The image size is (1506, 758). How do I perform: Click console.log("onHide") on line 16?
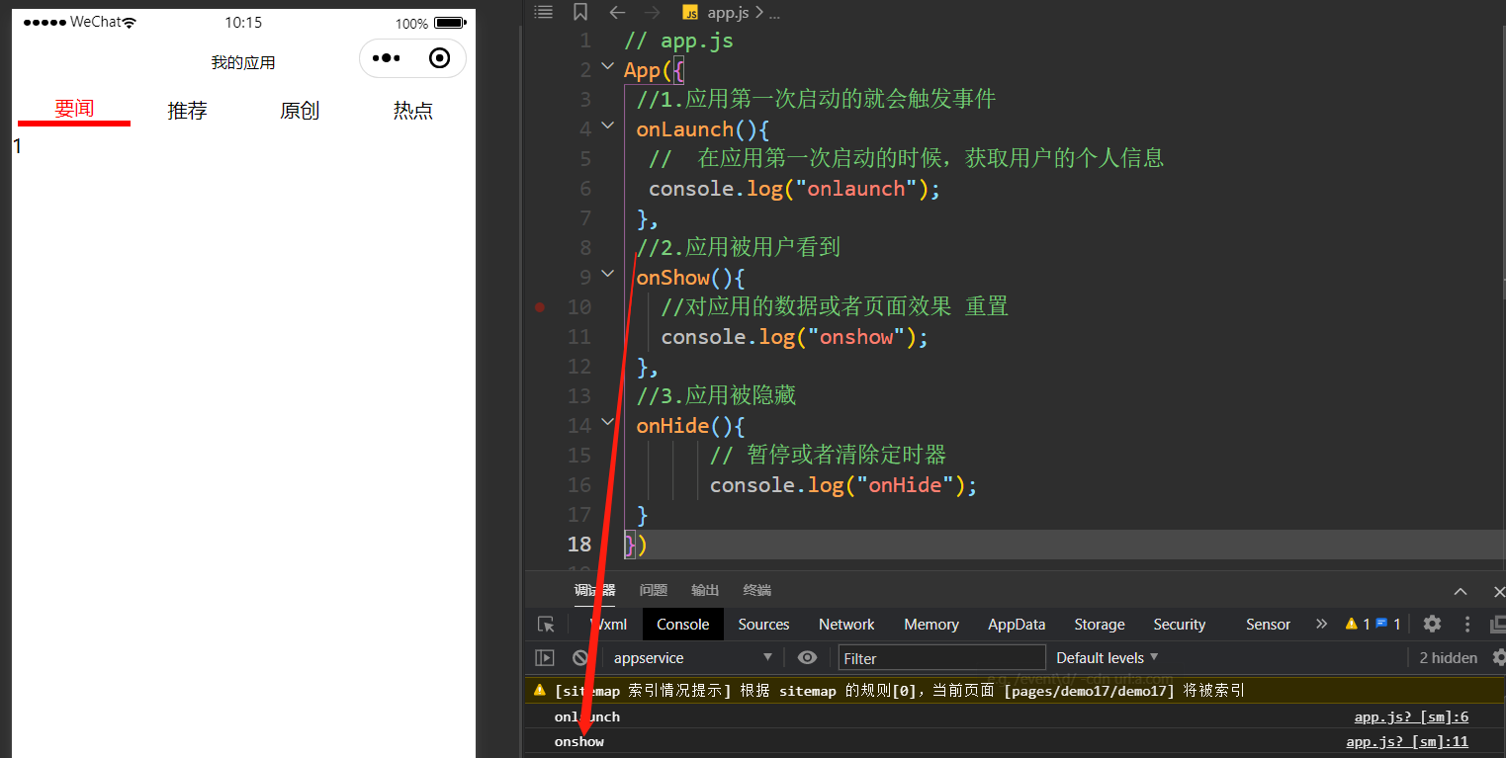click(843, 485)
